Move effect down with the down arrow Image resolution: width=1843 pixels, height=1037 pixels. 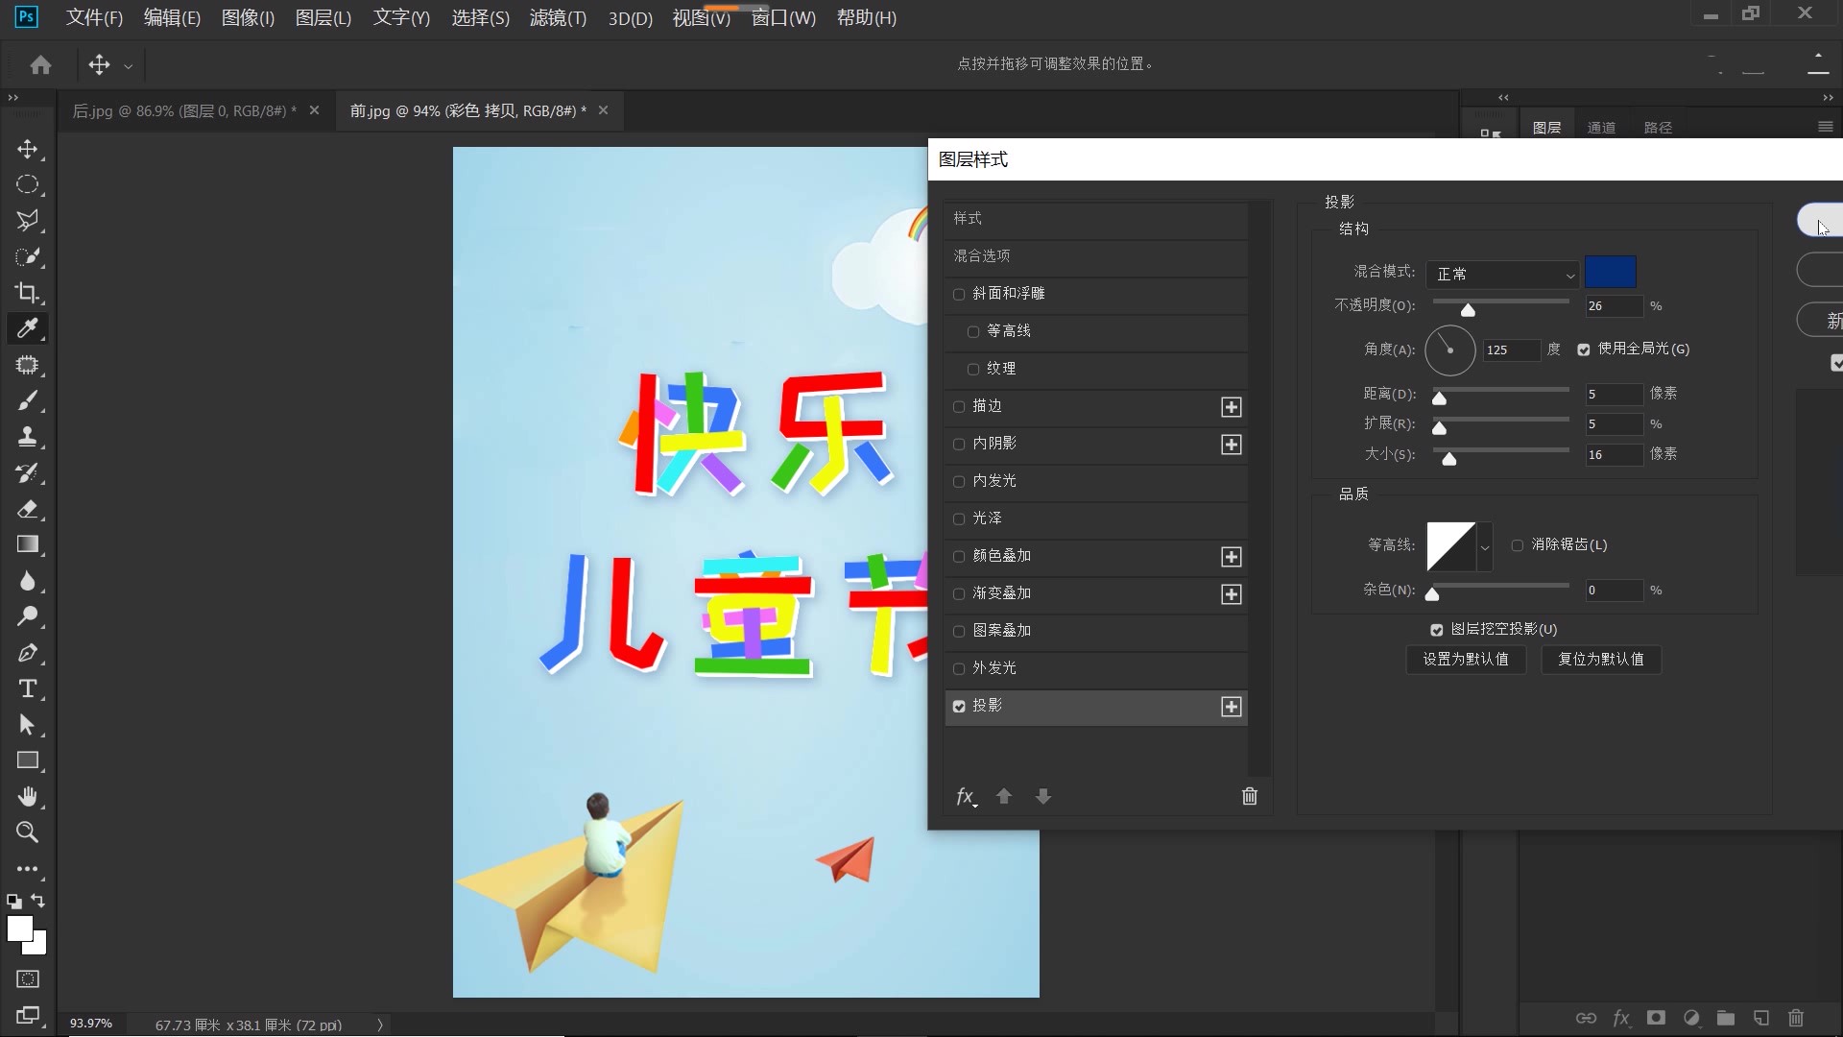click(1043, 796)
